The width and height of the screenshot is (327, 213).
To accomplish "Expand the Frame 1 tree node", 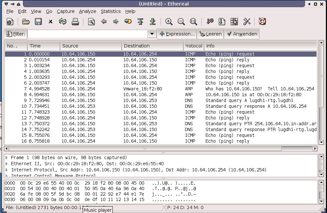I will tap(7, 157).
